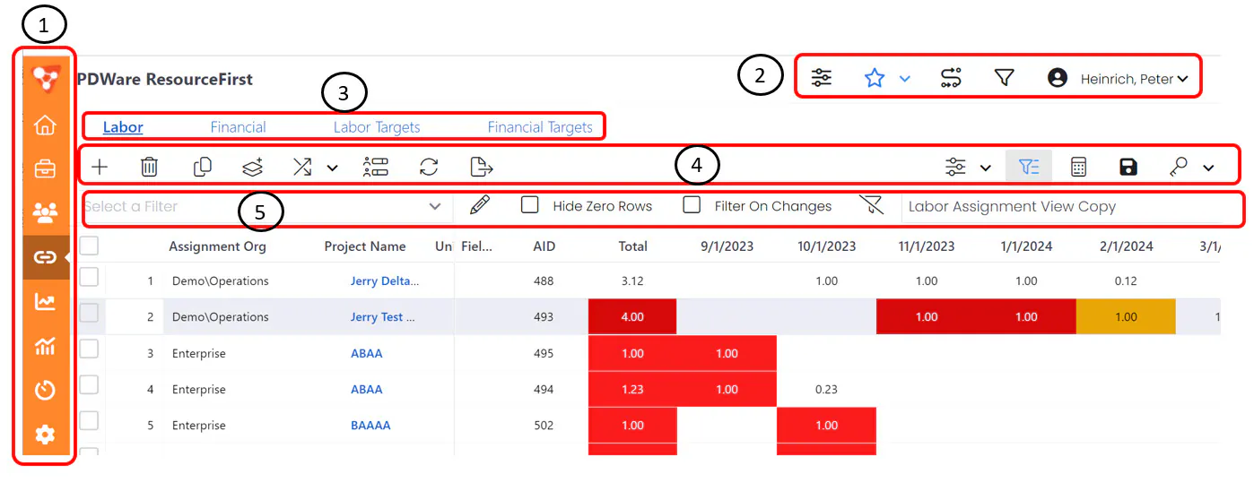Screen dimensions: 1254x500
Task: Switch to the Labor Targets tab
Action: (377, 127)
